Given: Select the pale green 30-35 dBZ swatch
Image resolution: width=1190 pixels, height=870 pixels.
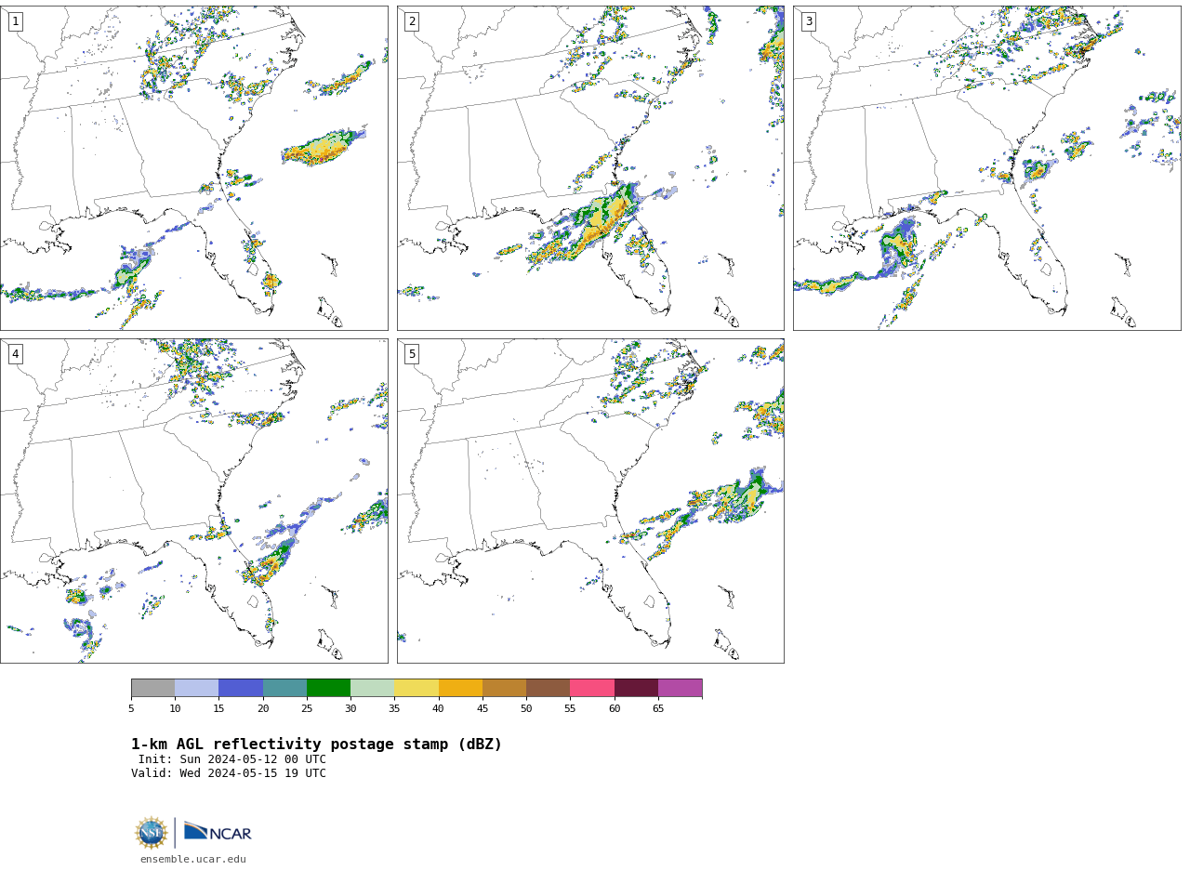Looking at the screenshot, I should [x=372, y=688].
